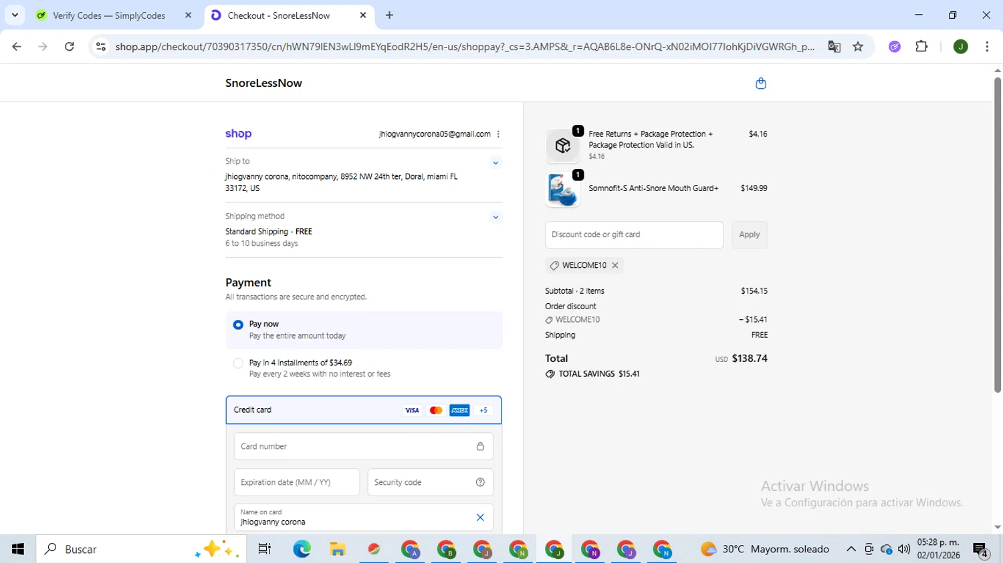Click the page vertical scrollbar

[x=998, y=234]
